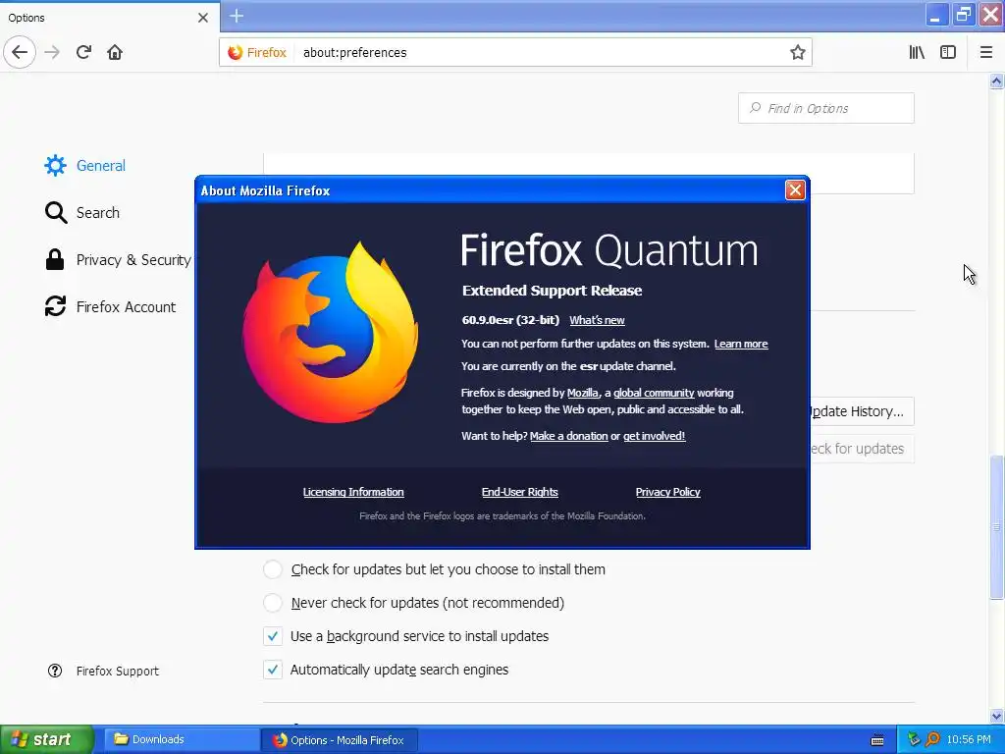Click the green tray icon beside the magnifier
Viewport: 1005px width, 754px height.
coord(914,740)
